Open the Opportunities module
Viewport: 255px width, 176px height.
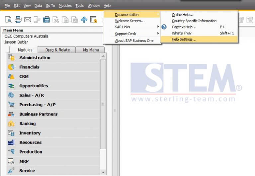pyautogui.click(x=53, y=86)
